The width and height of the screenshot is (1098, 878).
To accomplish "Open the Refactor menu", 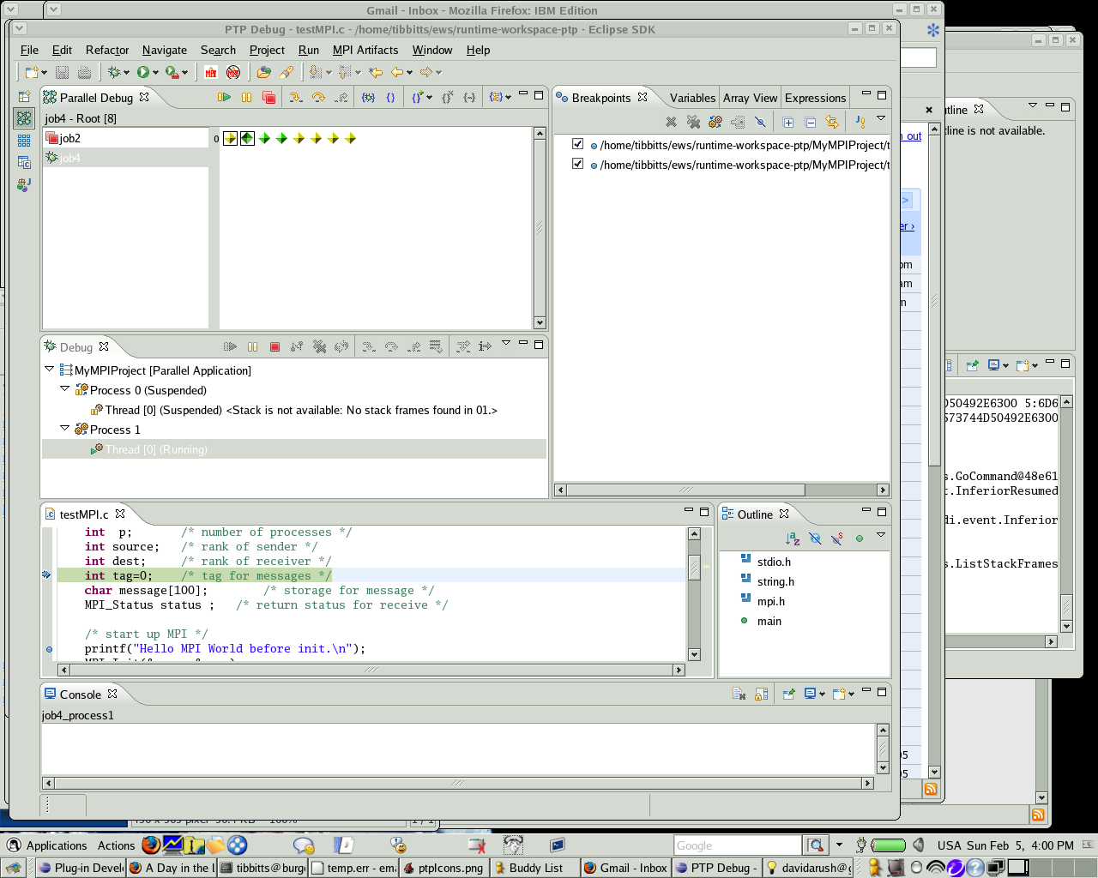I will pyautogui.click(x=107, y=50).
